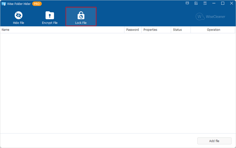The image size is (236, 148).
Task: Click the Operation column header
Action: (x=213, y=30)
